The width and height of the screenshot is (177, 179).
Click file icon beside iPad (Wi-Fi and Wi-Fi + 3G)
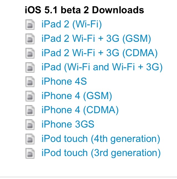30,68
